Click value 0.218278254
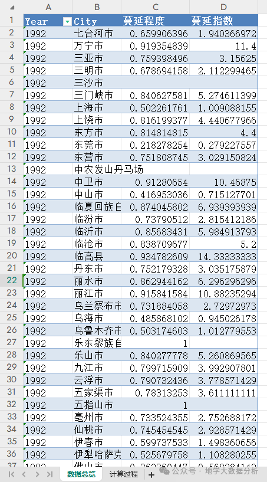Screen dimensions: 267x482 155,145
